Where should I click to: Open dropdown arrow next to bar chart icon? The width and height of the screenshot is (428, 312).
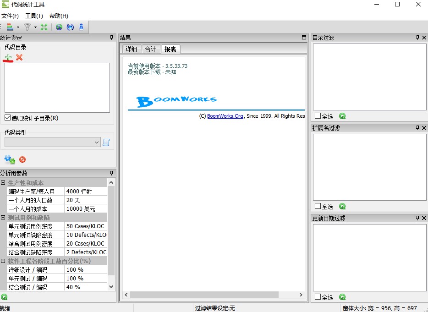(x=18, y=27)
